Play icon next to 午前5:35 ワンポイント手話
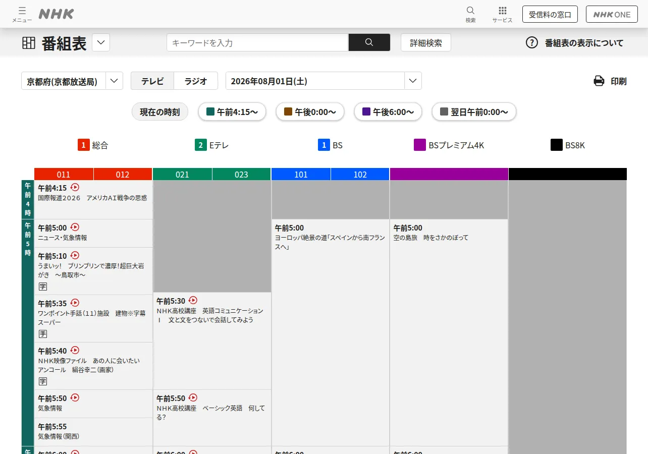Image resolution: width=648 pixels, height=454 pixels. 75,303
